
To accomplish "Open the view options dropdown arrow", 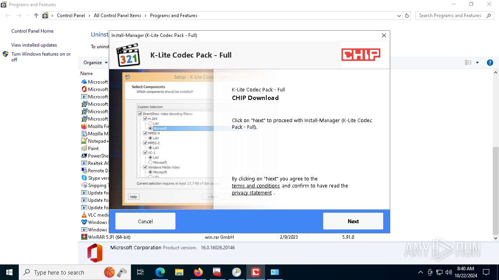I will 477,63.
